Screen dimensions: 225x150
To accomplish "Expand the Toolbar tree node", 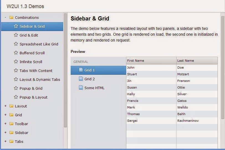I will tap(6, 124).
